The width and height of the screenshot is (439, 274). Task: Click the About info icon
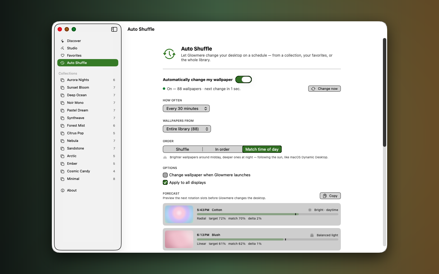(x=62, y=191)
